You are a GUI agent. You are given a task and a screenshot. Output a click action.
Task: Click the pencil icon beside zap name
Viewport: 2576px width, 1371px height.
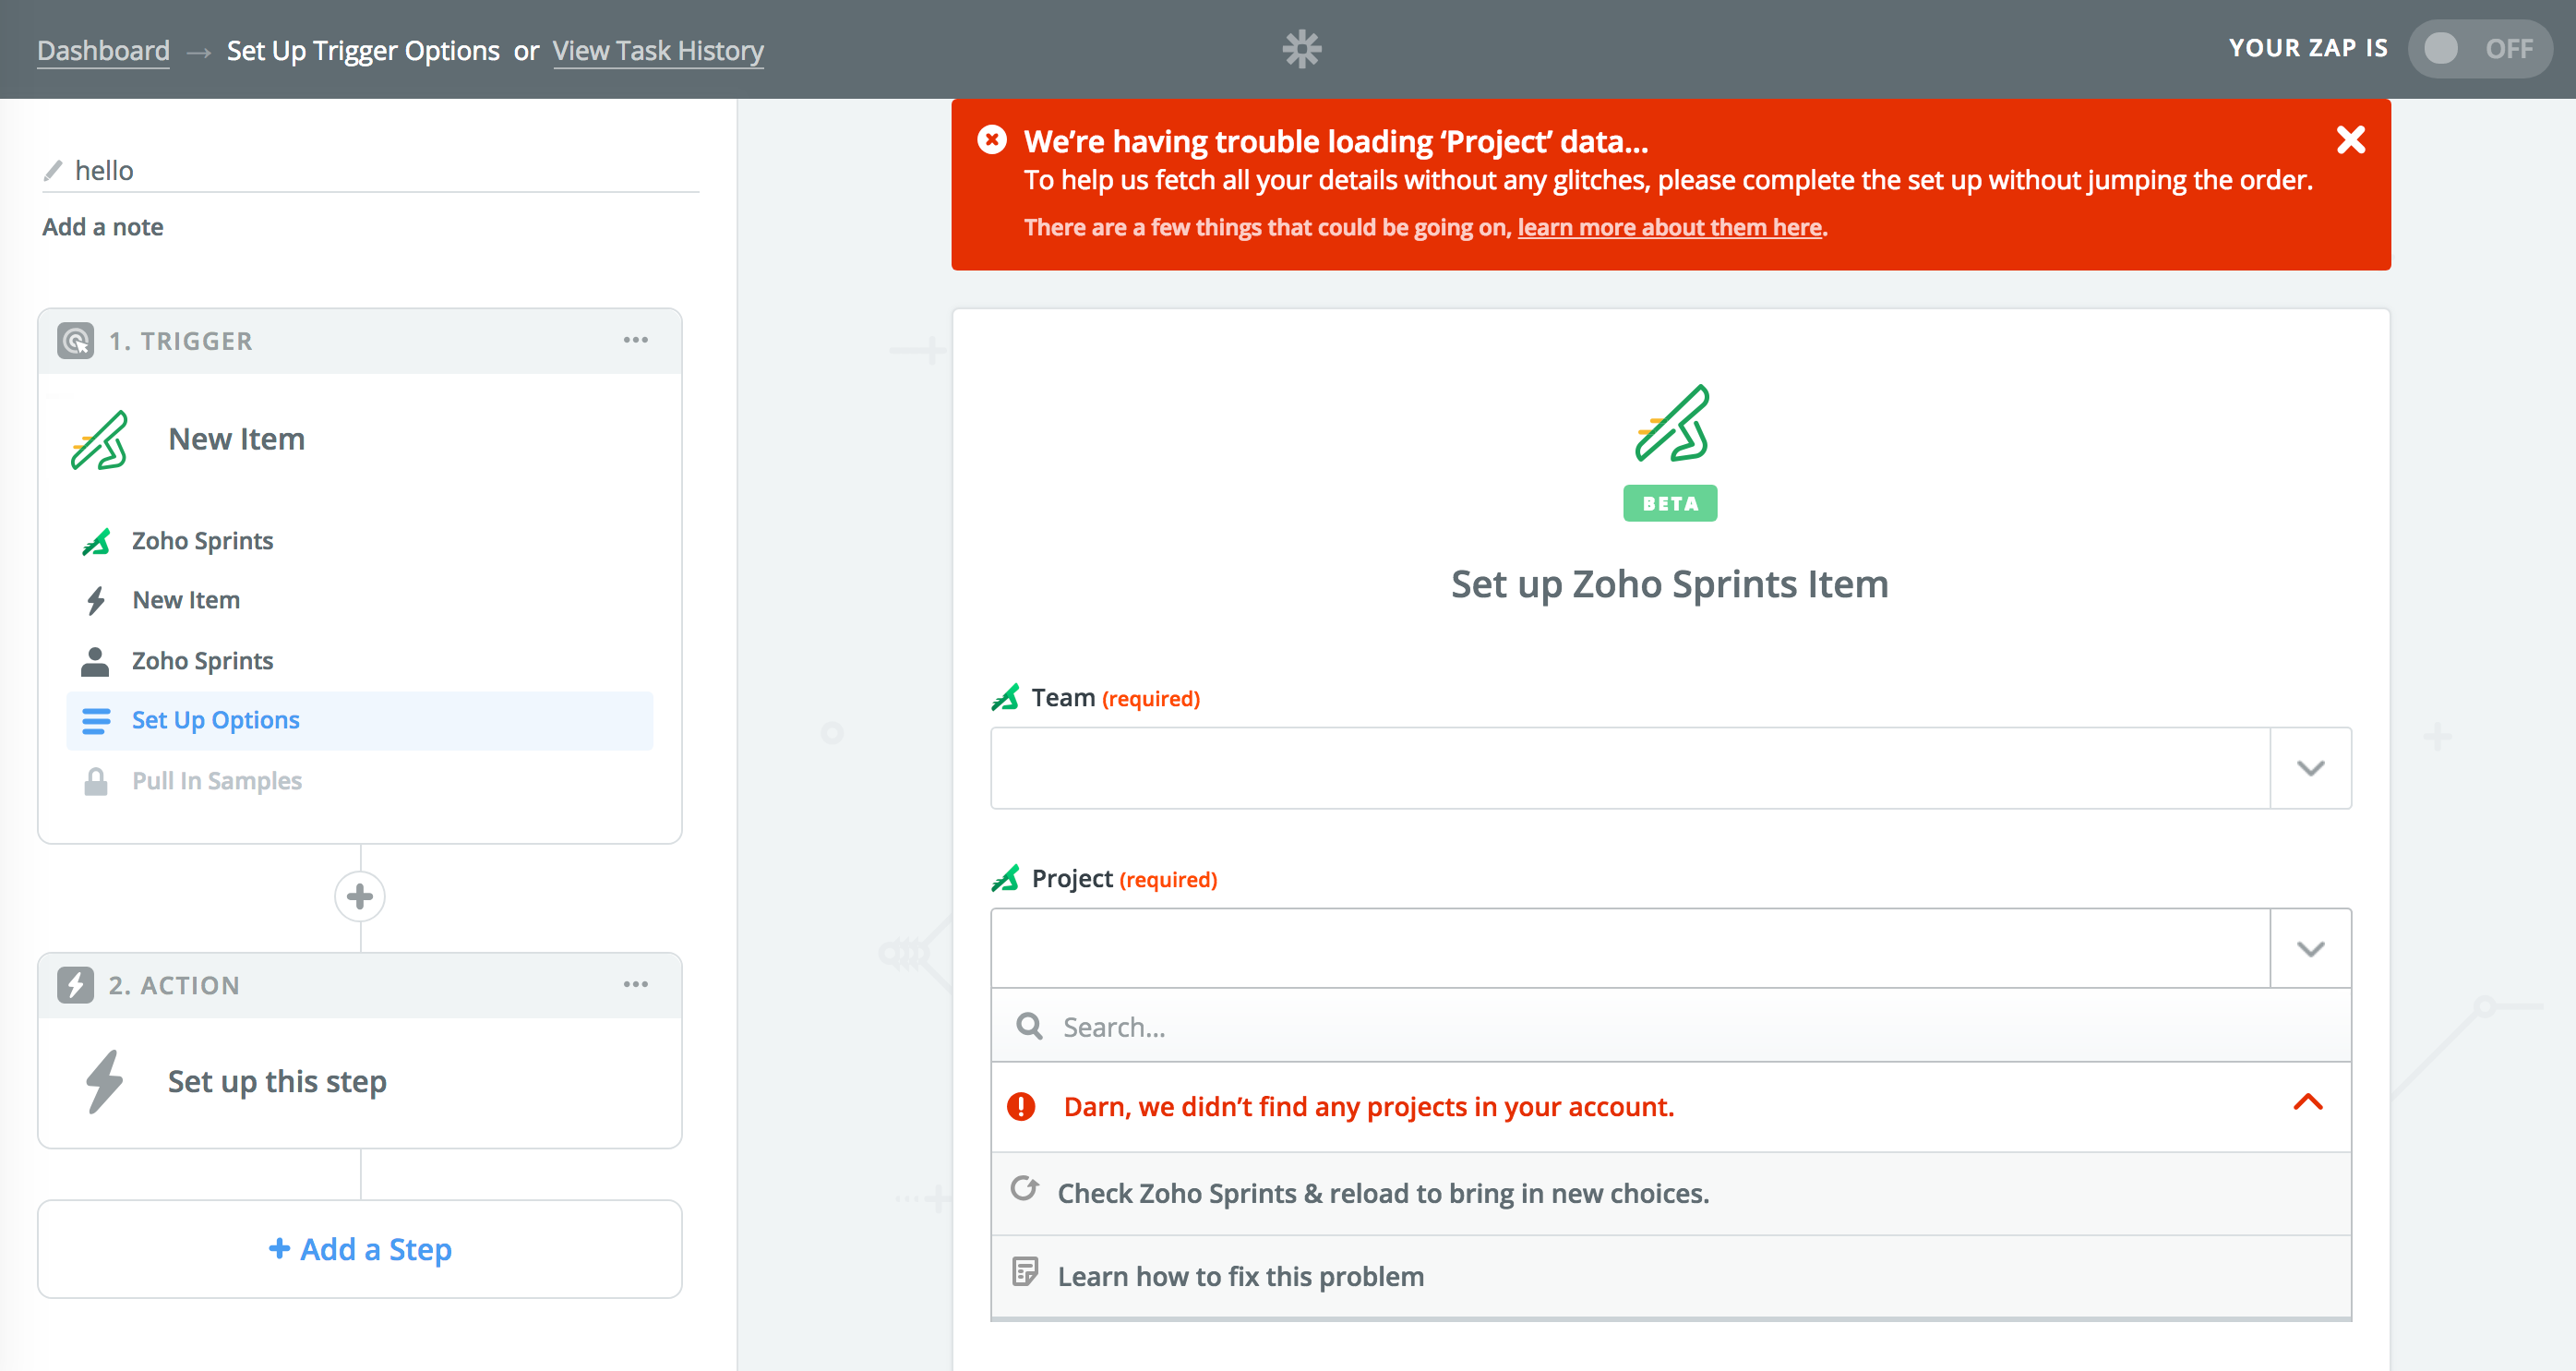(x=53, y=171)
